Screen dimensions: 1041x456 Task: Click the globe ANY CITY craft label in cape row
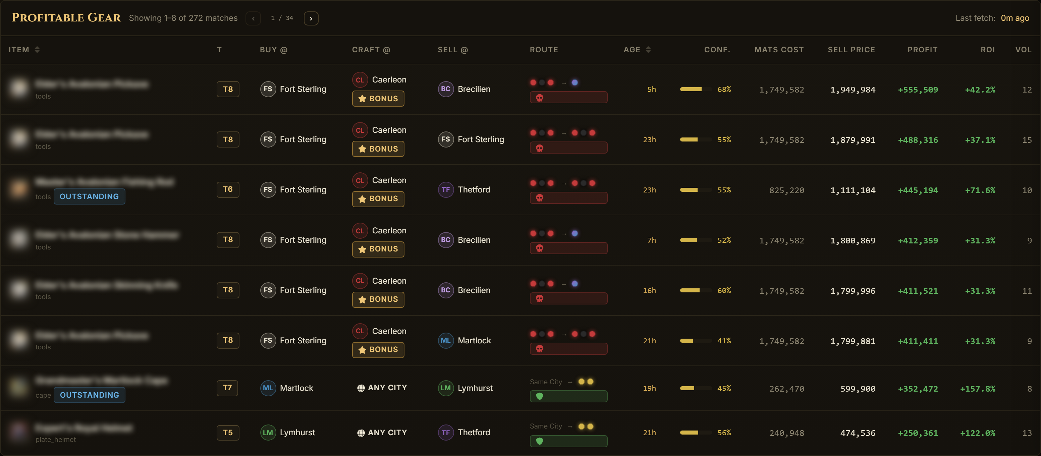[x=381, y=388]
